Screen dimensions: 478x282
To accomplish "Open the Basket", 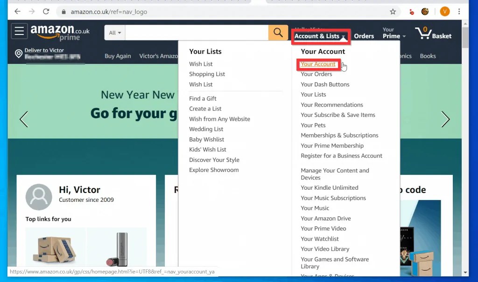I will point(434,33).
